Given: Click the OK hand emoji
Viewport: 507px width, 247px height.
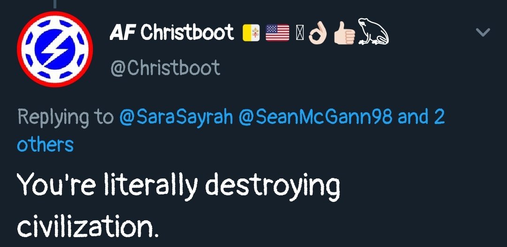Looking at the screenshot, I should pyautogui.click(x=317, y=34).
